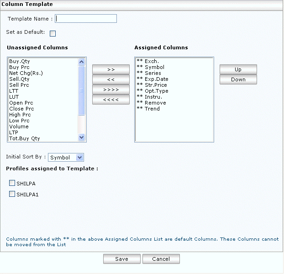Screen dimensions: 284x274
Task: Check the SHILPA1 profile checkbox
Action: click(12, 194)
